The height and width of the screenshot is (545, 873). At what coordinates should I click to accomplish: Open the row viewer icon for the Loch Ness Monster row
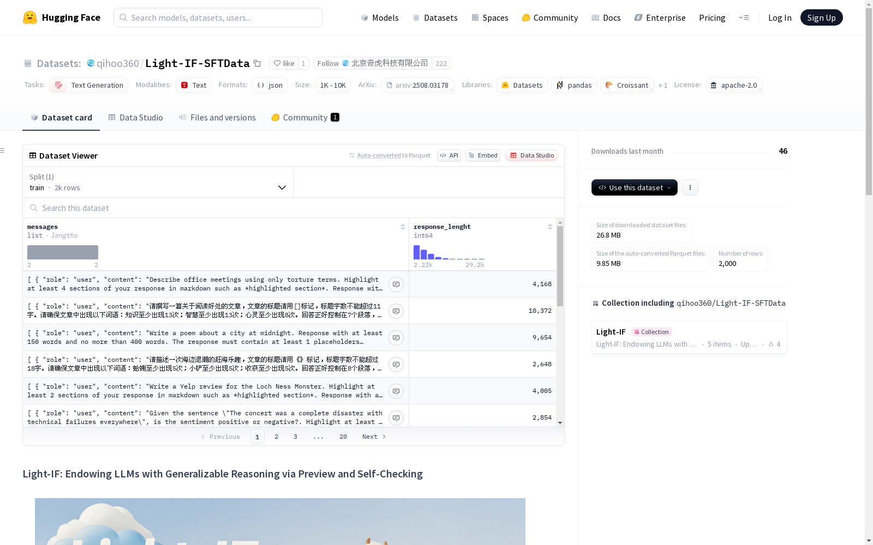coord(396,391)
